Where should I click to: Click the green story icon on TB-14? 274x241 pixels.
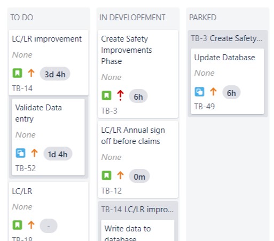pyautogui.click(x=17, y=73)
